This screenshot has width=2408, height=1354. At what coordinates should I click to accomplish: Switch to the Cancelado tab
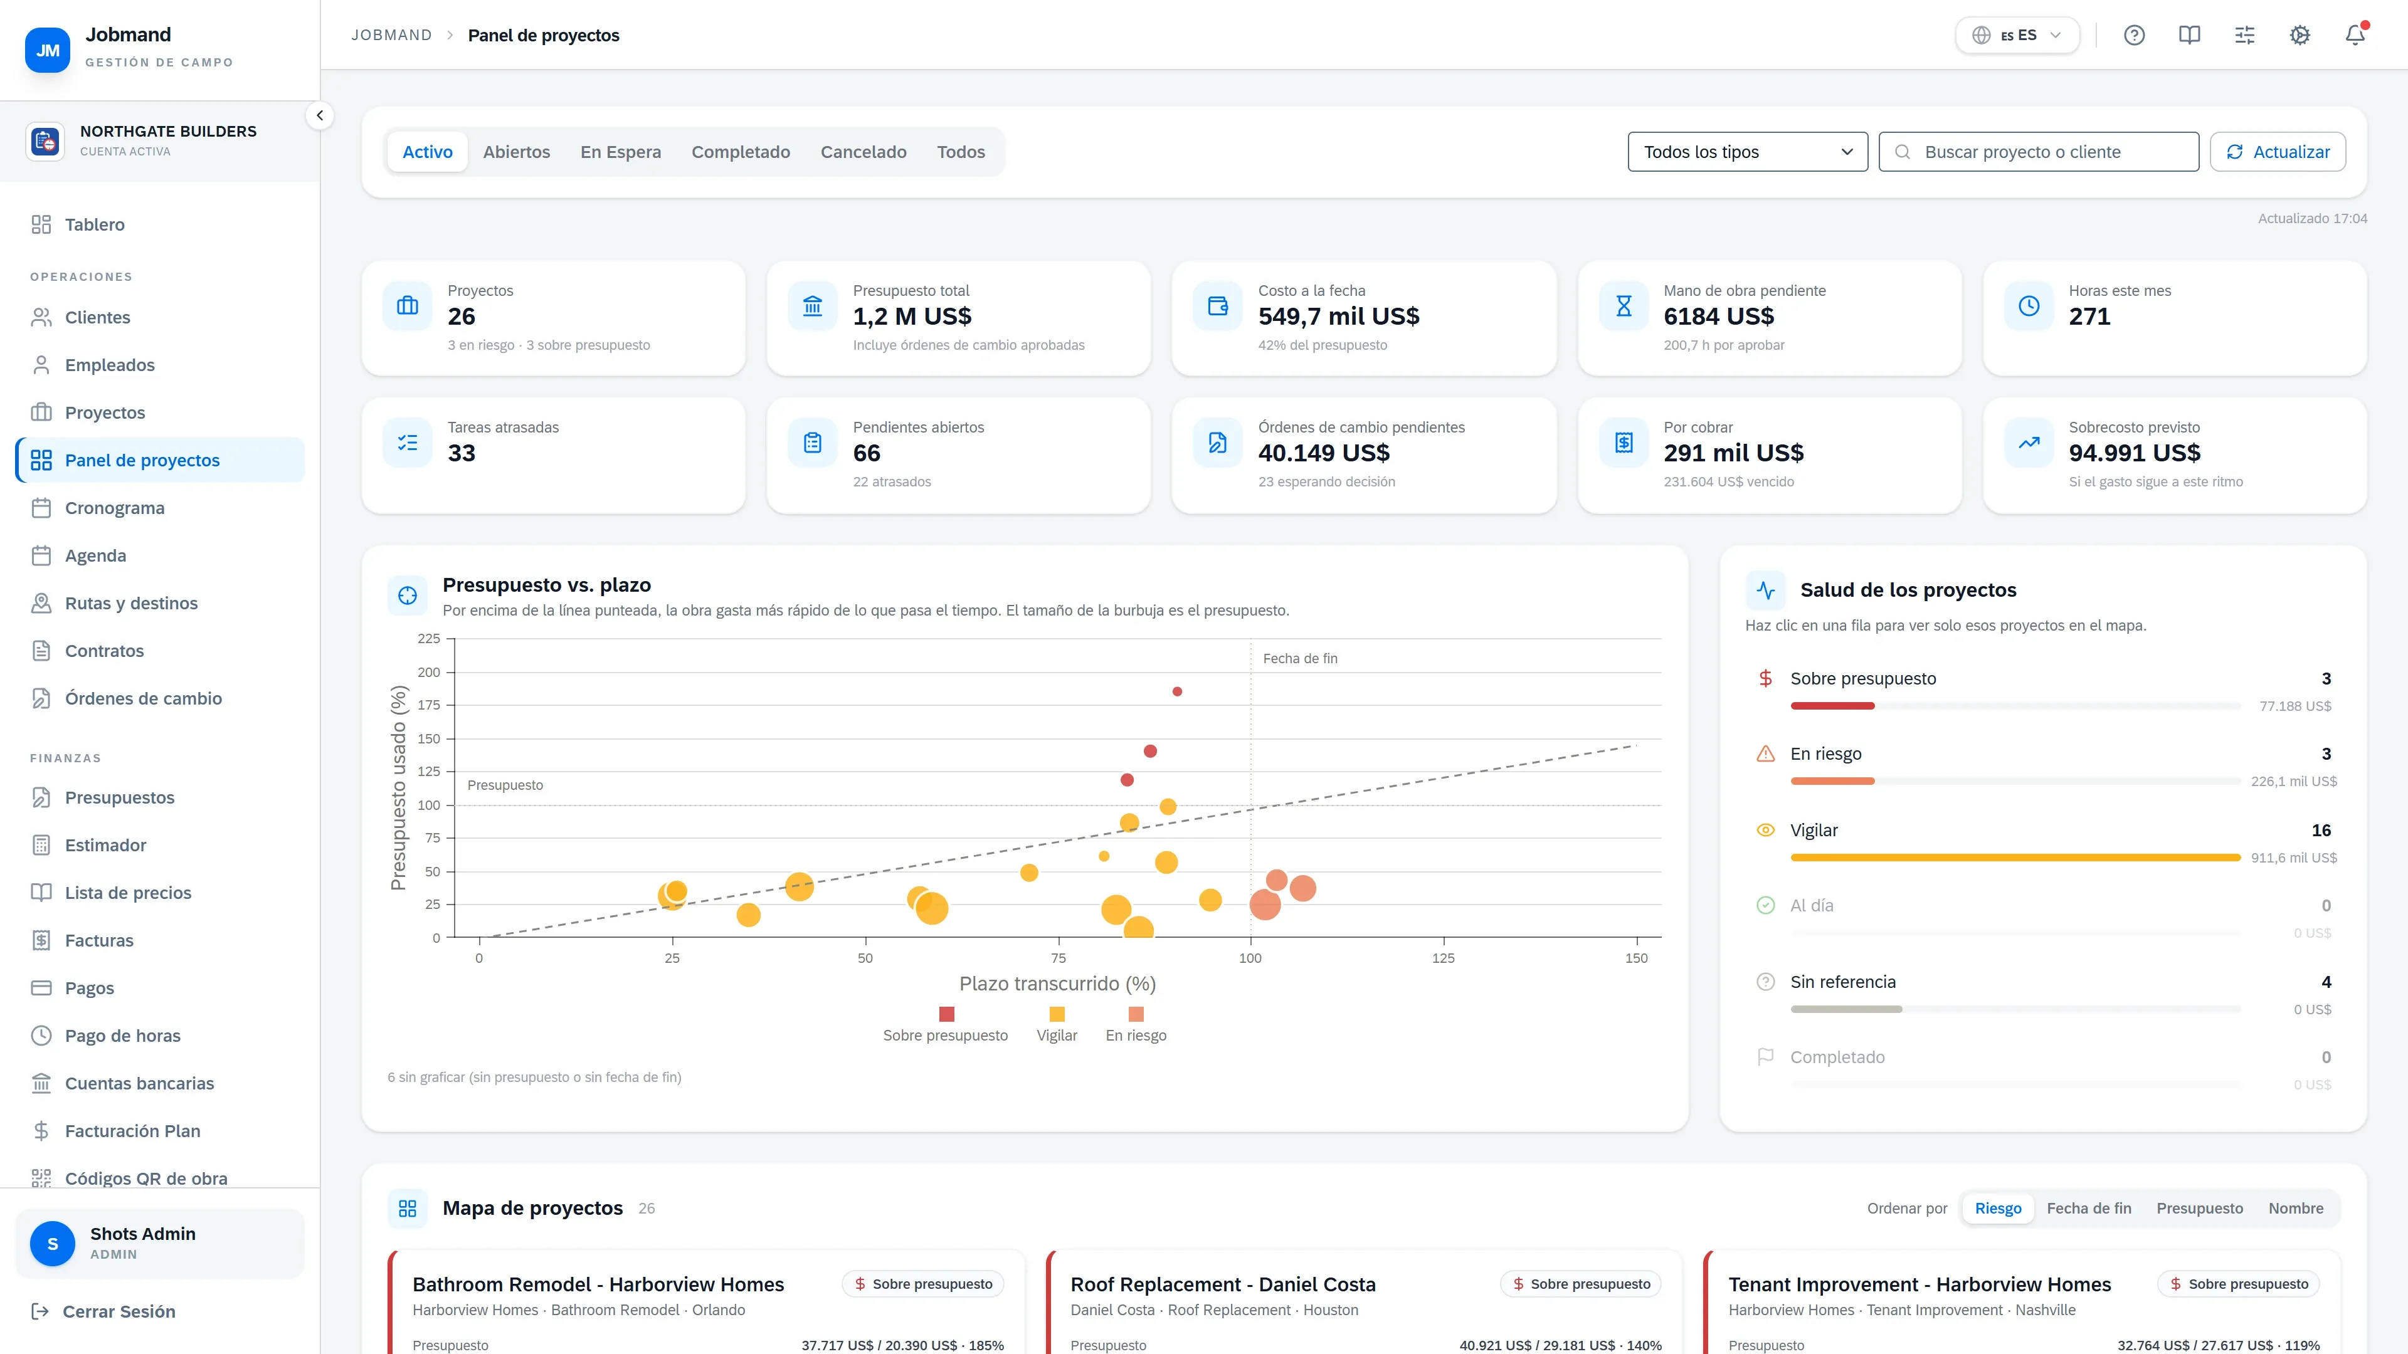pyautogui.click(x=863, y=151)
